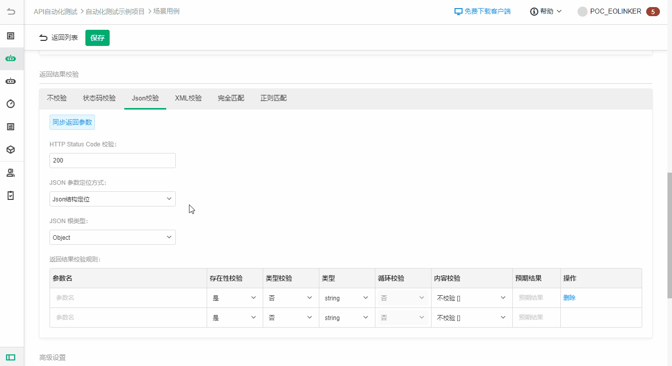This screenshot has height=366, width=672.
Task: Select the green automation testing robot icon
Action: point(11,58)
